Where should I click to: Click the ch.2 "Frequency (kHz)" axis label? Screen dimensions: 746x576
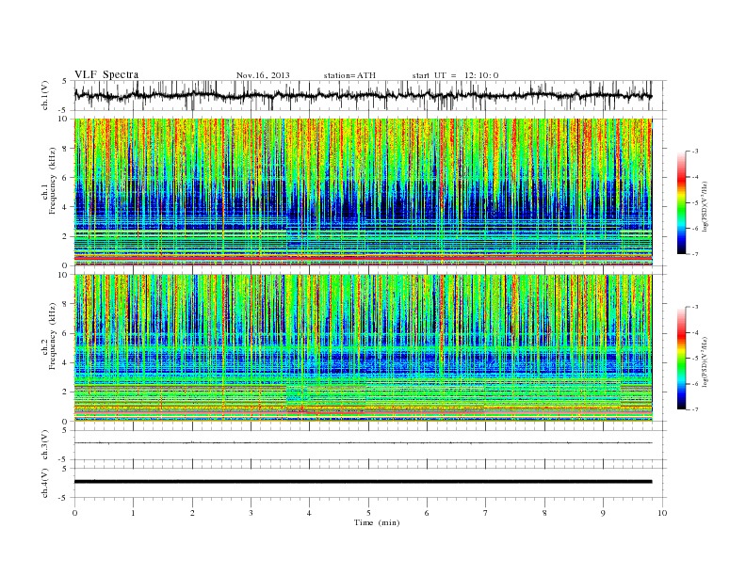point(54,337)
